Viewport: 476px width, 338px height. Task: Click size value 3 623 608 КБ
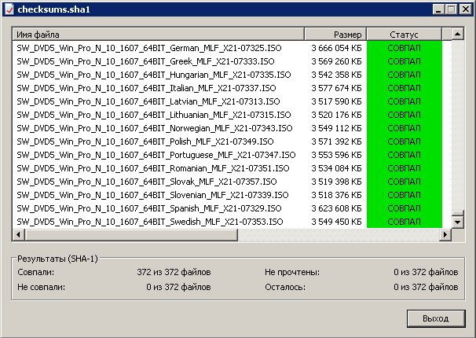337,208
